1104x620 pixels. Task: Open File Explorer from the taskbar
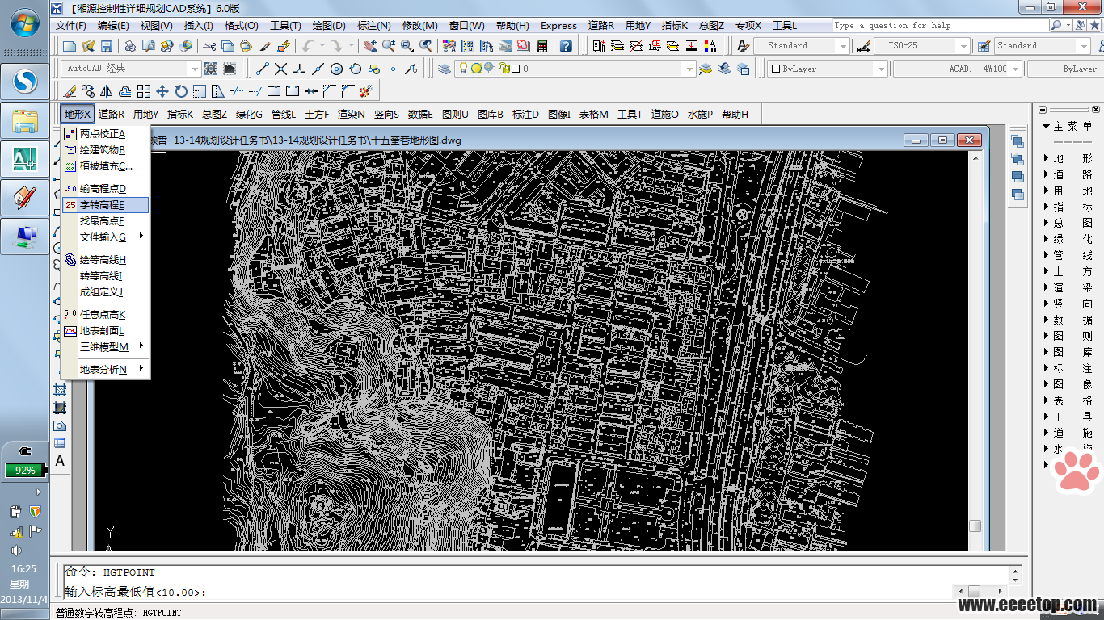[26, 120]
